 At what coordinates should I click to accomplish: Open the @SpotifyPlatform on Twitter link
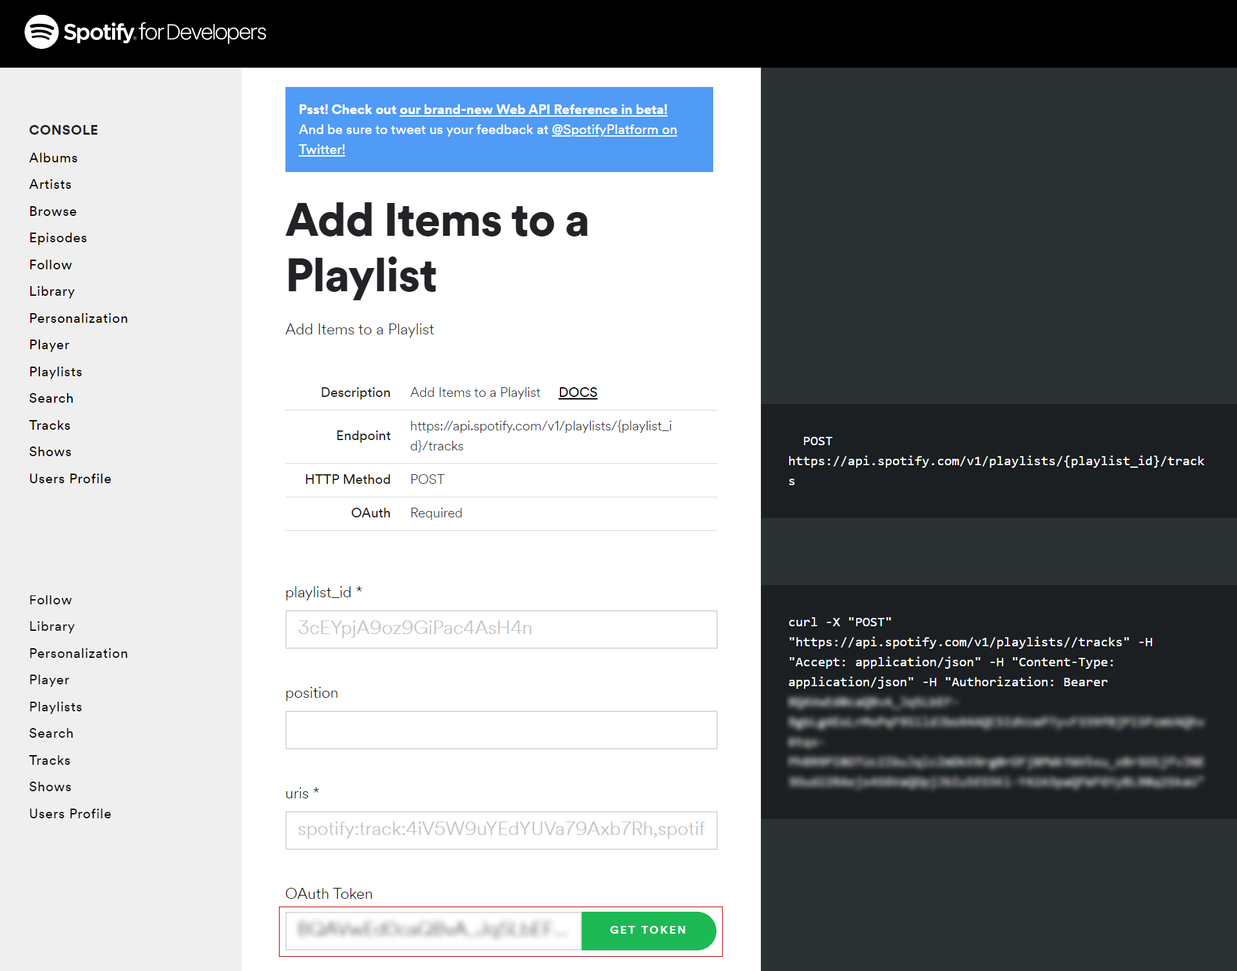click(613, 130)
